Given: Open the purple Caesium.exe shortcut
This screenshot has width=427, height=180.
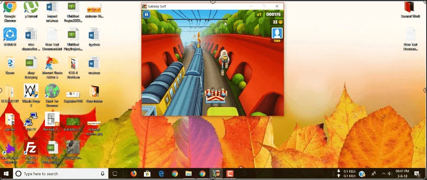Looking at the screenshot, I should pos(10,154).
